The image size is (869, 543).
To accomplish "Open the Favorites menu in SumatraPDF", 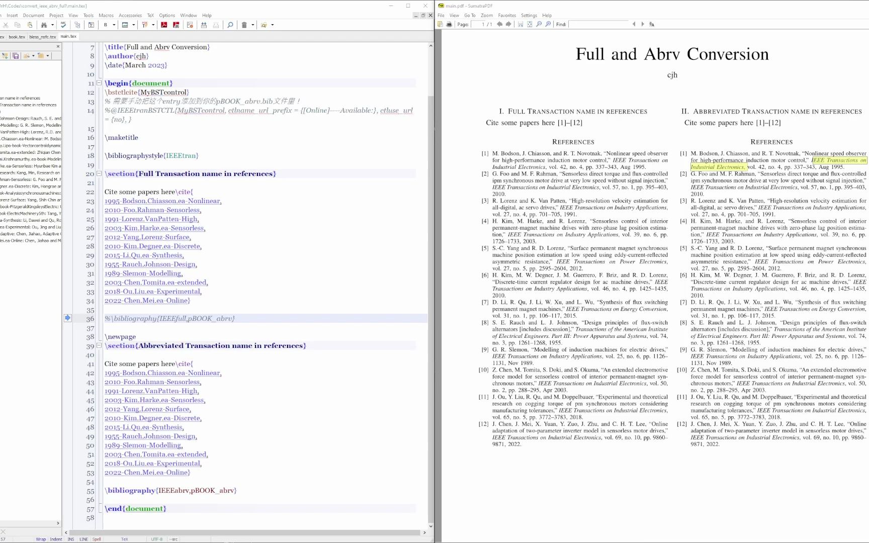I will pos(507,16).
